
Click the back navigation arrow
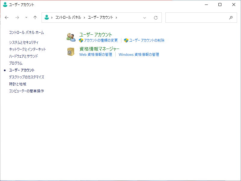tap(7, 17)
